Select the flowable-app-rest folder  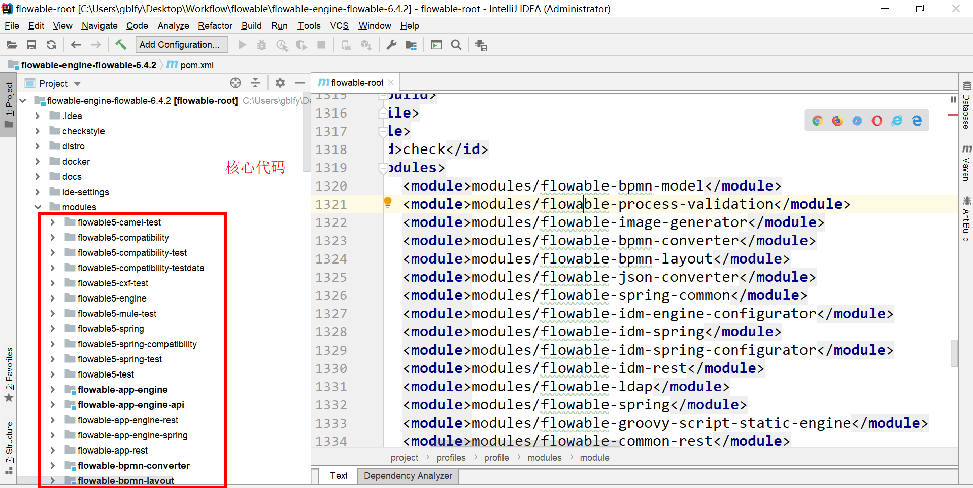click(113, 450)
